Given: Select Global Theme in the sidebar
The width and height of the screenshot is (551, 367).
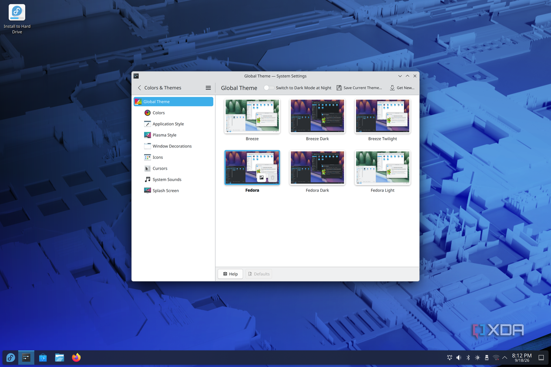Looking at the screenshot, I should (x=173, y=102).
